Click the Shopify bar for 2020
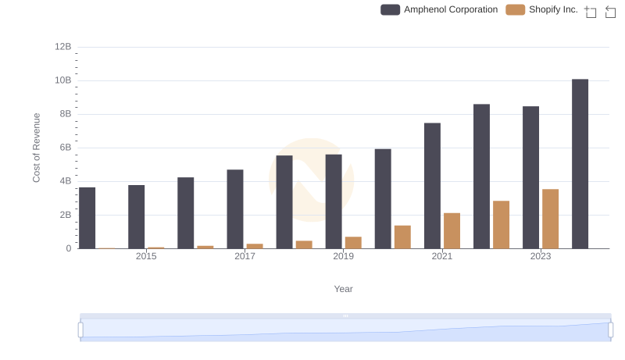This screenshot has width=625, height=360. point(402,237)
